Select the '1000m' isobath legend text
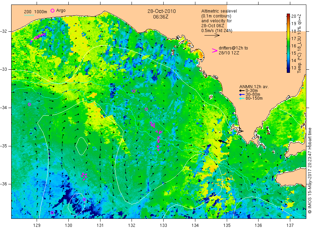The height and width of the screenshot is (230, 314). click(x=41, y=12)
